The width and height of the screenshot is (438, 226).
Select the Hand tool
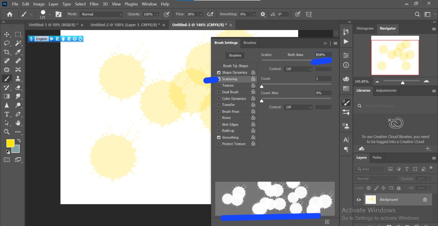18,123
